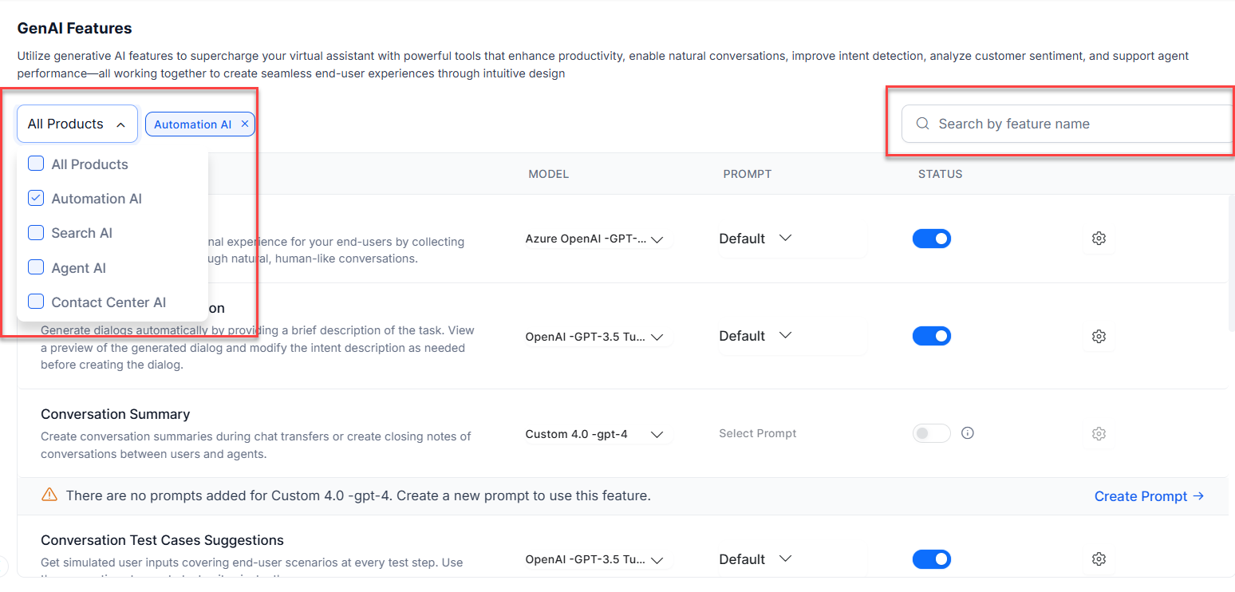Image resolution: width=1235 pixels, height=592 pixels.
Task: Remove the Automation AI filter chip
Action: (x=245, y=124)
